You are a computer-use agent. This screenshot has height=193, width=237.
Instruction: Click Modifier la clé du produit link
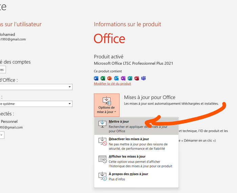point(112,84)
